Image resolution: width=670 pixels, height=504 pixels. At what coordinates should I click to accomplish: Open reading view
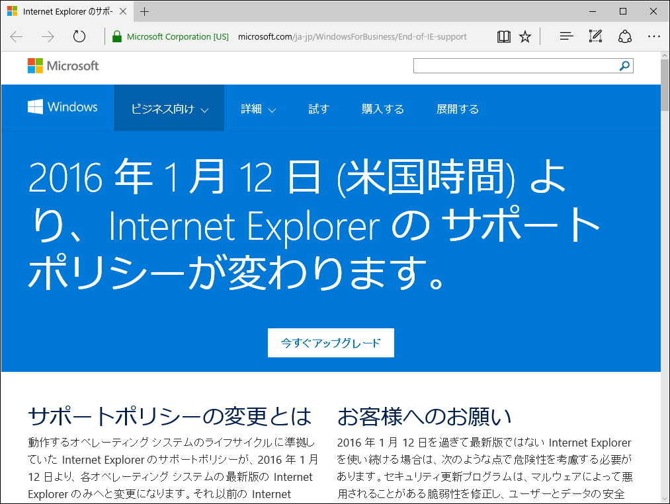[503, 36]
